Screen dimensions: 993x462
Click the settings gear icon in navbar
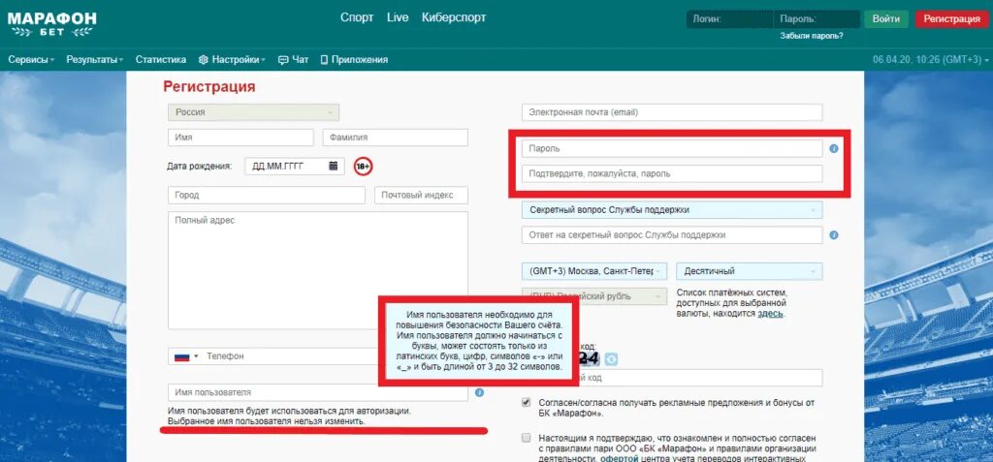coord(204,60)
